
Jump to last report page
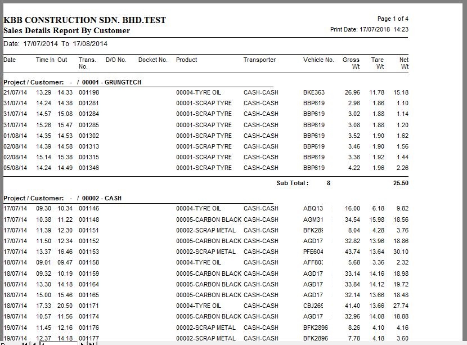92,343
